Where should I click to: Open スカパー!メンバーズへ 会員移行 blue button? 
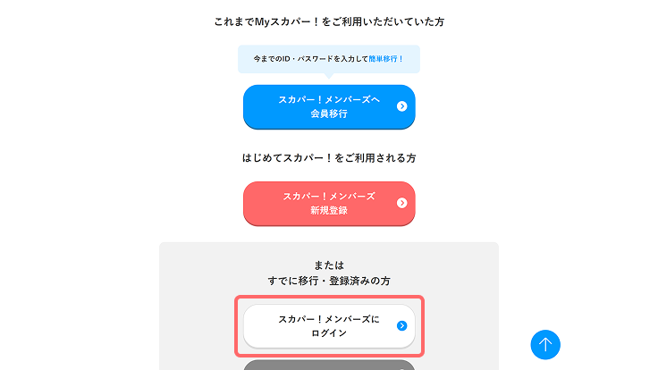(329, 107)
